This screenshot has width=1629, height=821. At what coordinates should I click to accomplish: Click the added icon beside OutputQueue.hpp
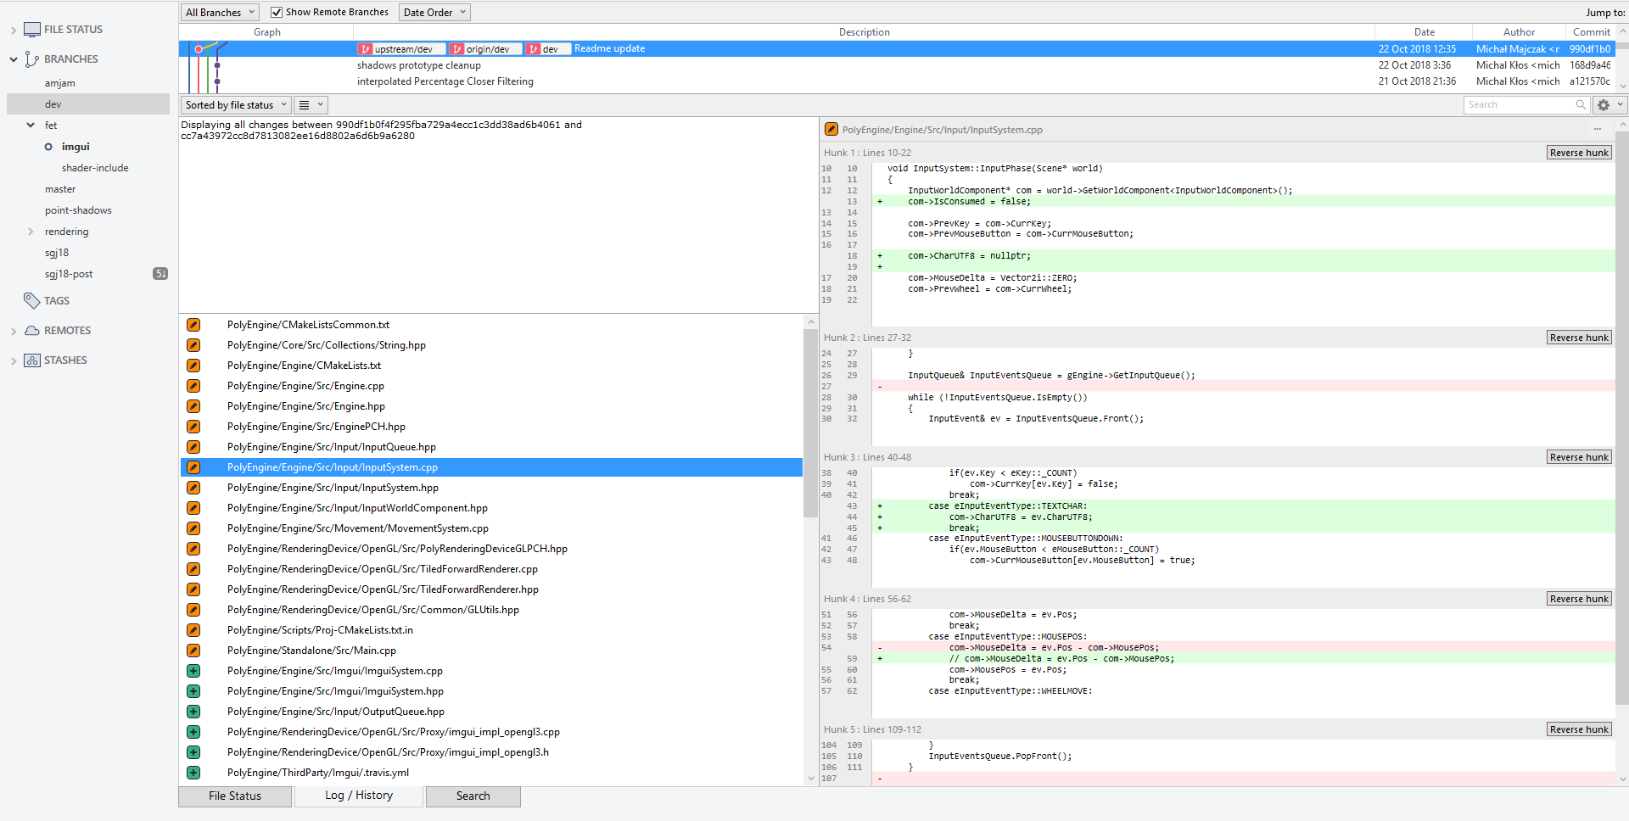[193, 712]
